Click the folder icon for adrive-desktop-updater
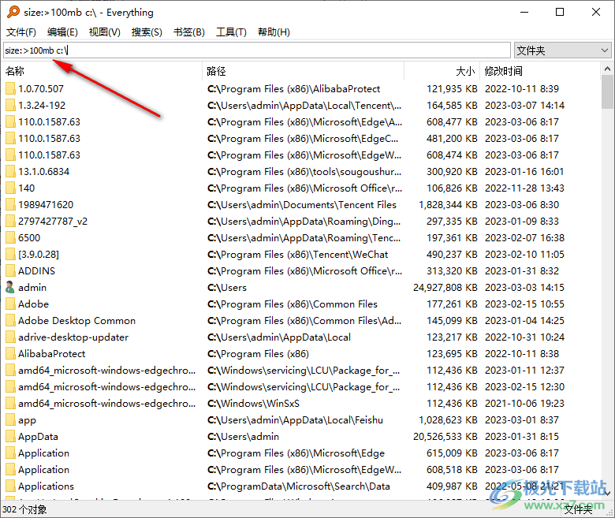 tap(10, 337)
